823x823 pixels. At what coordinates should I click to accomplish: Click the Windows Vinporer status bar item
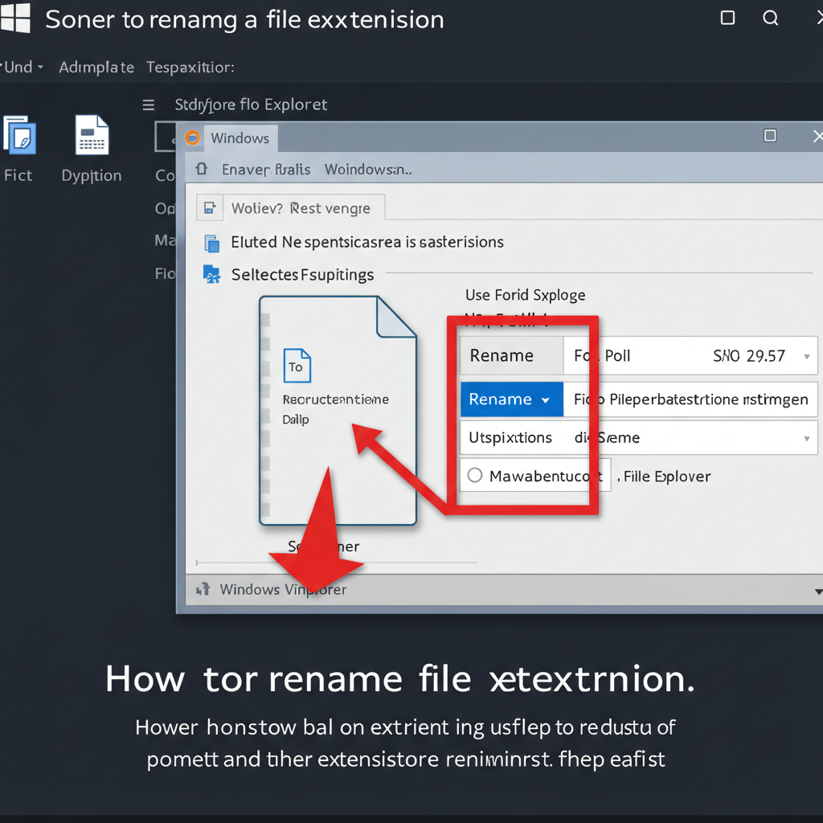pyautogui.click(x=283, y=589)
